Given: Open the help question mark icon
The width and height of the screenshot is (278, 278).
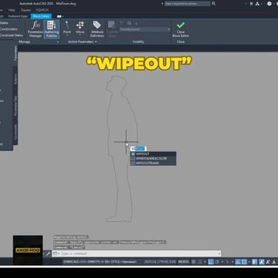Looking at the screenshot, I should tap(269, 4).
